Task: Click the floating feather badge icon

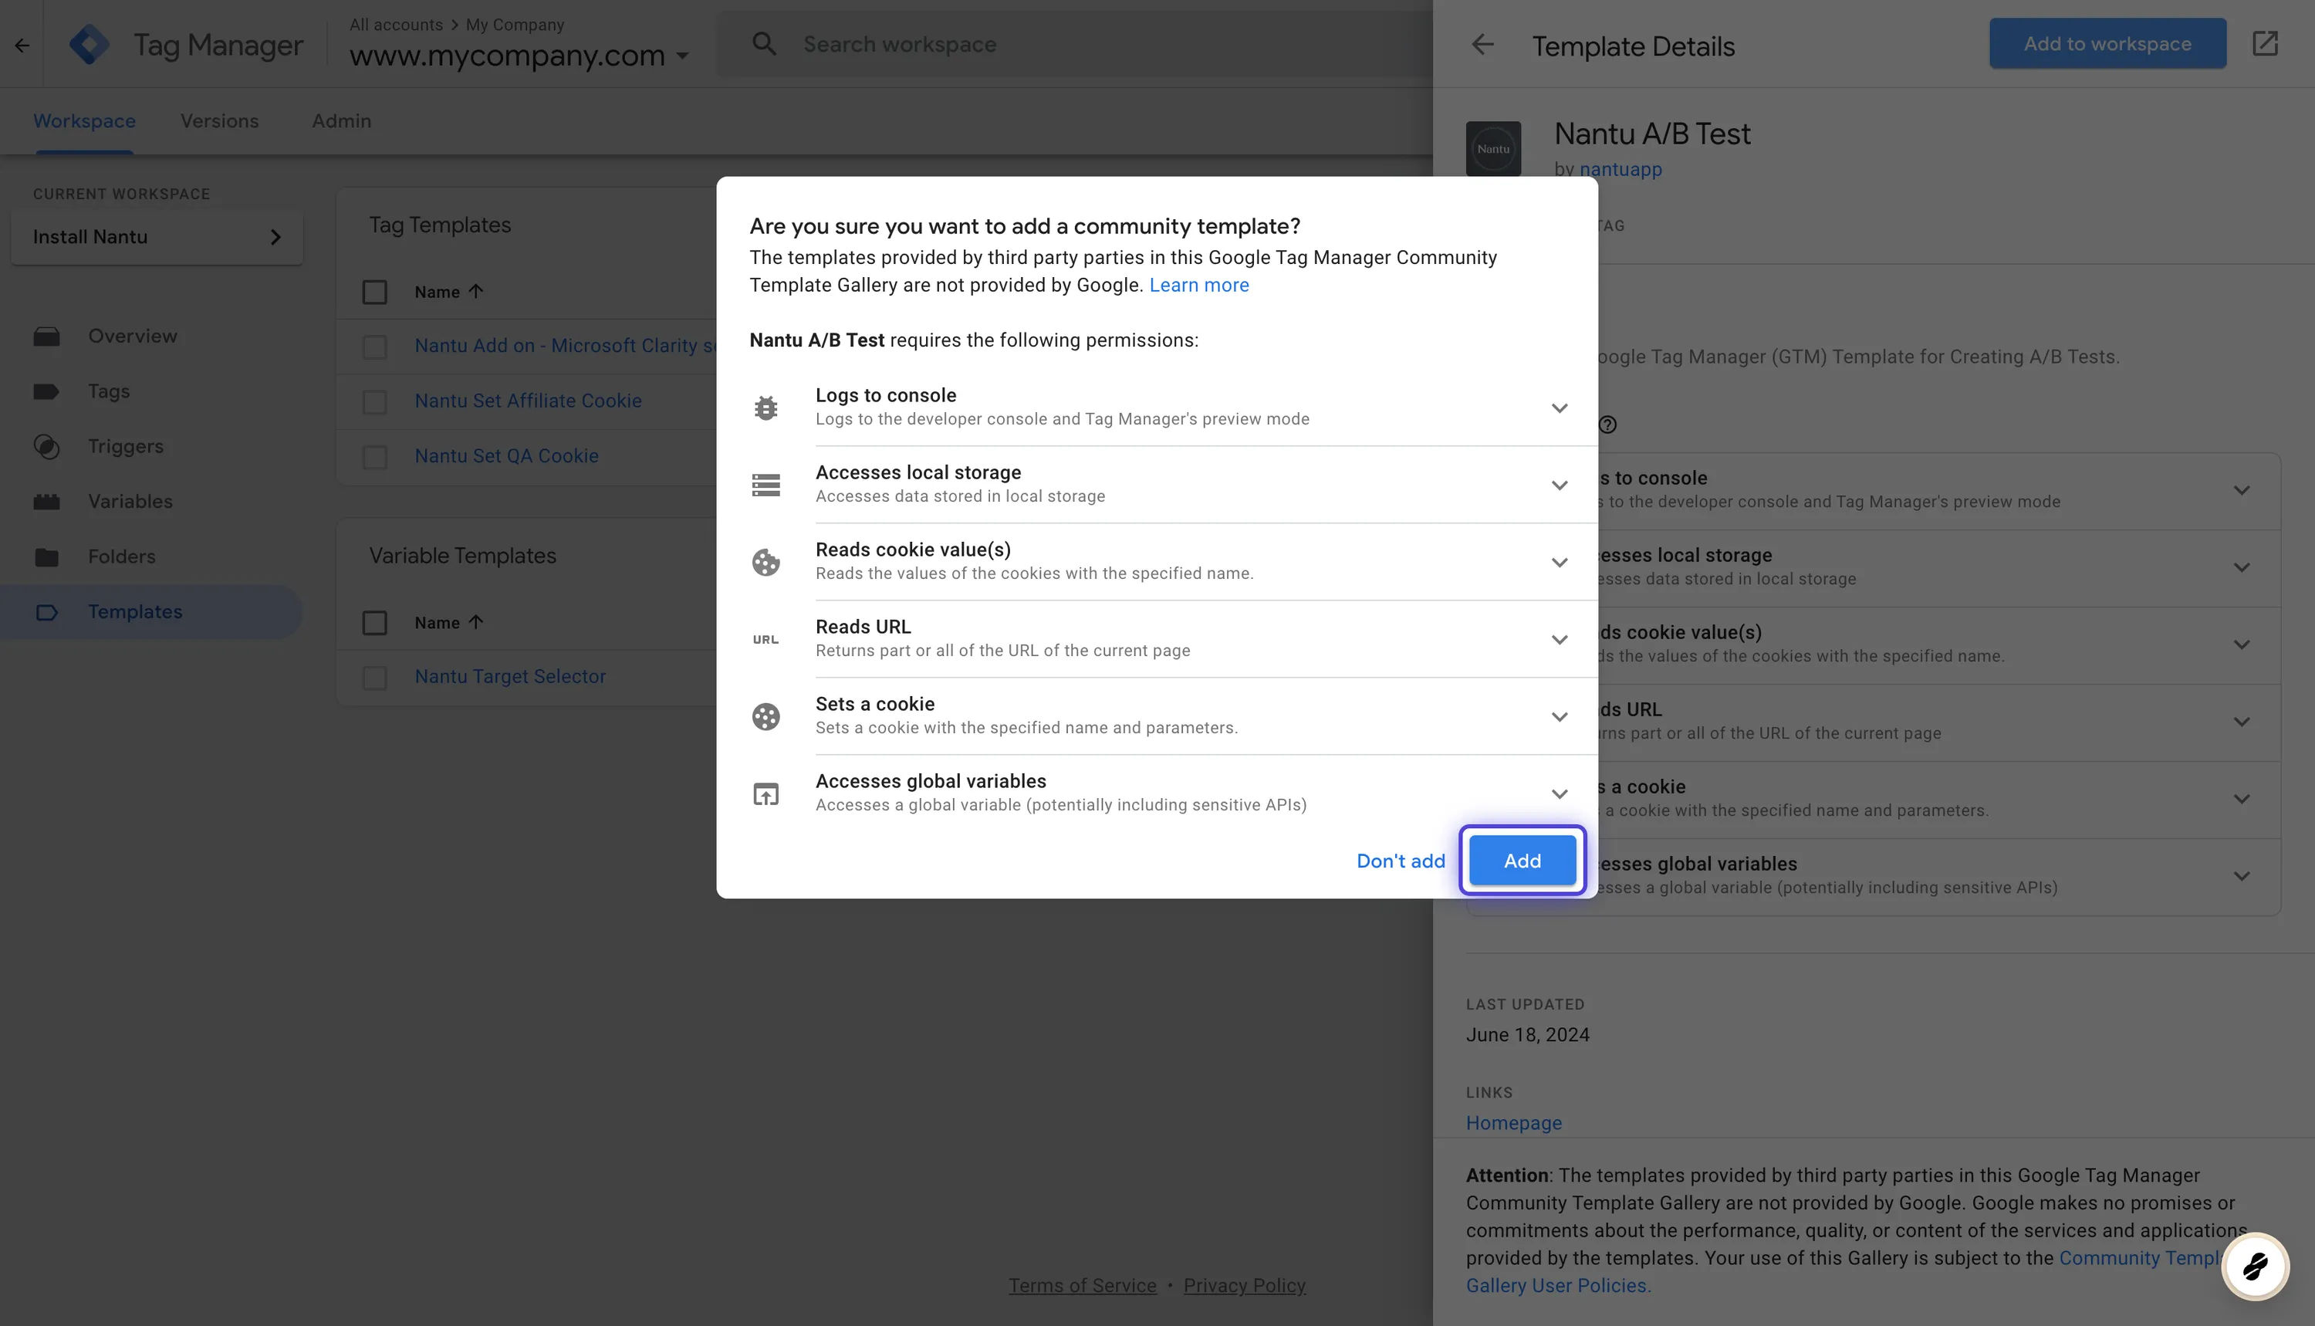Action: point(2255,1266)
